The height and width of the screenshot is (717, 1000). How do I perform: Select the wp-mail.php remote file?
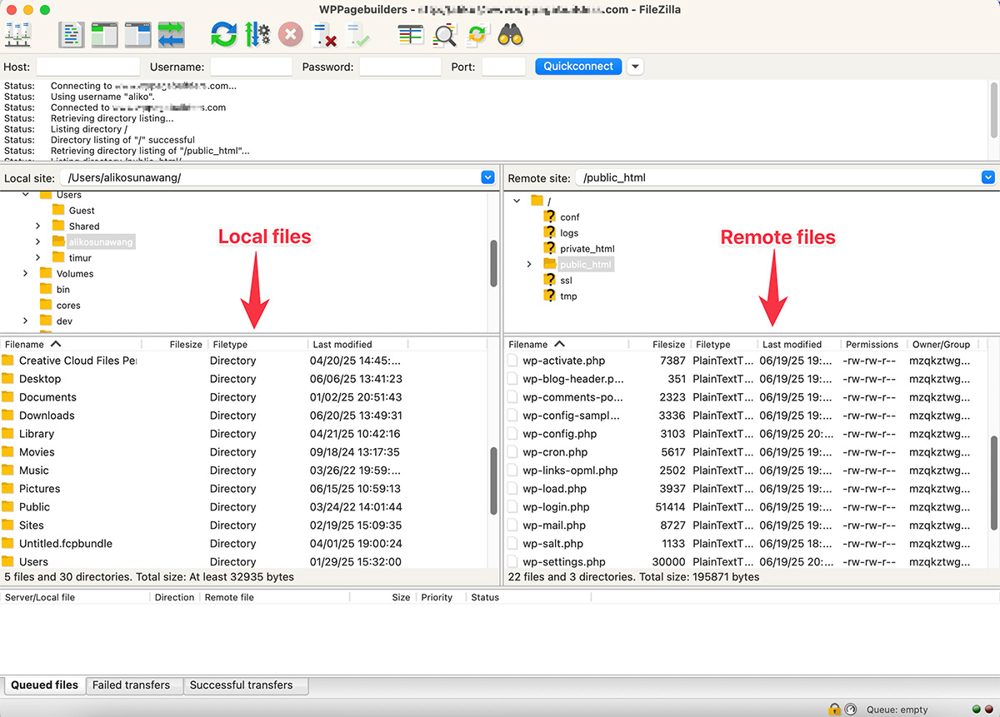pyautogui.click(x=554, y=525)
